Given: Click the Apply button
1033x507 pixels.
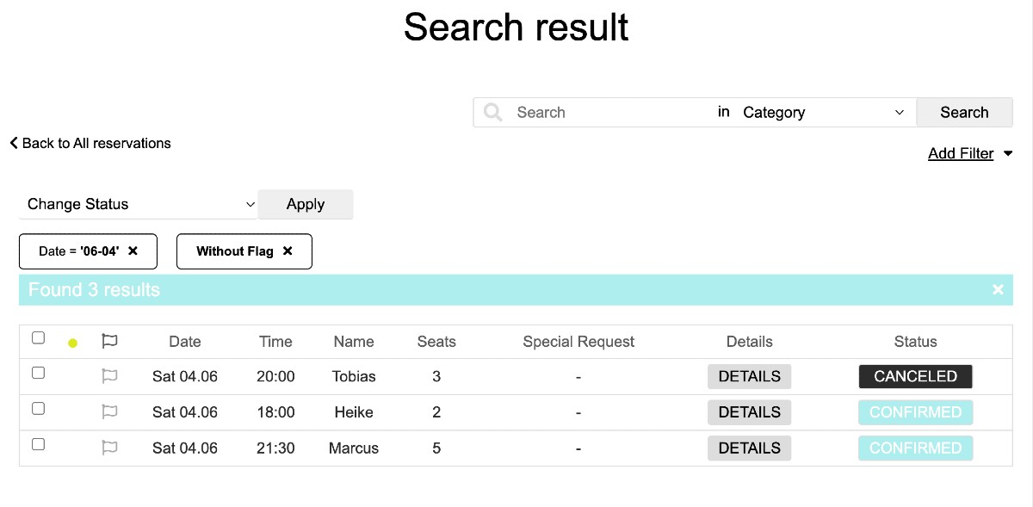Looking at the screenshot, I should click(x=306, y=204).
